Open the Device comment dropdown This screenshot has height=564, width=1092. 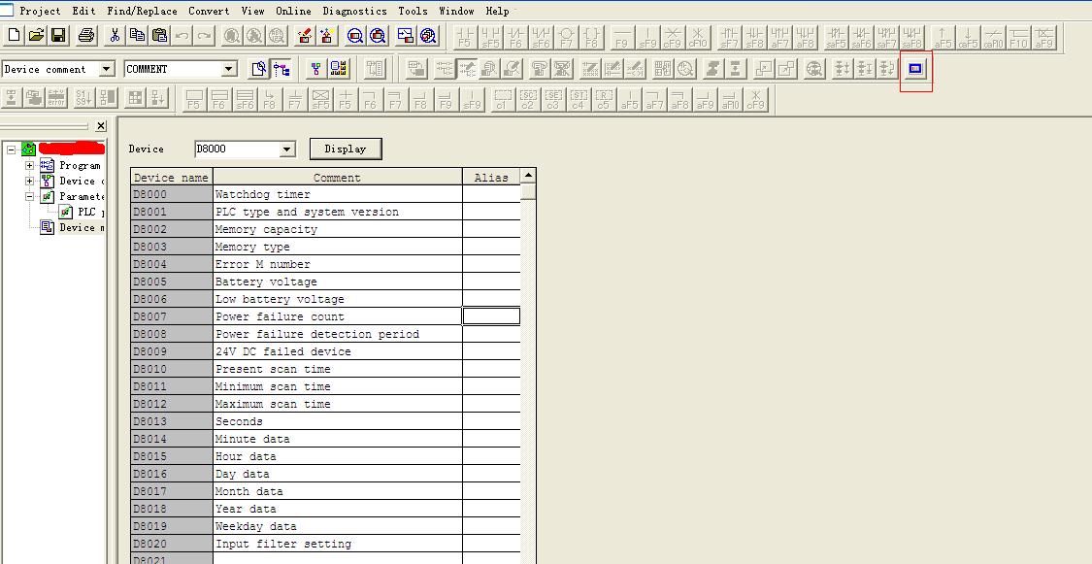[107, 69]
